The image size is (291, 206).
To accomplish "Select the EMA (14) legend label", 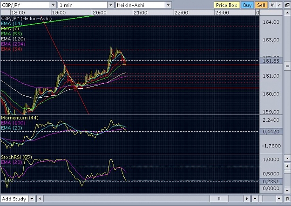I will (12, 23).
